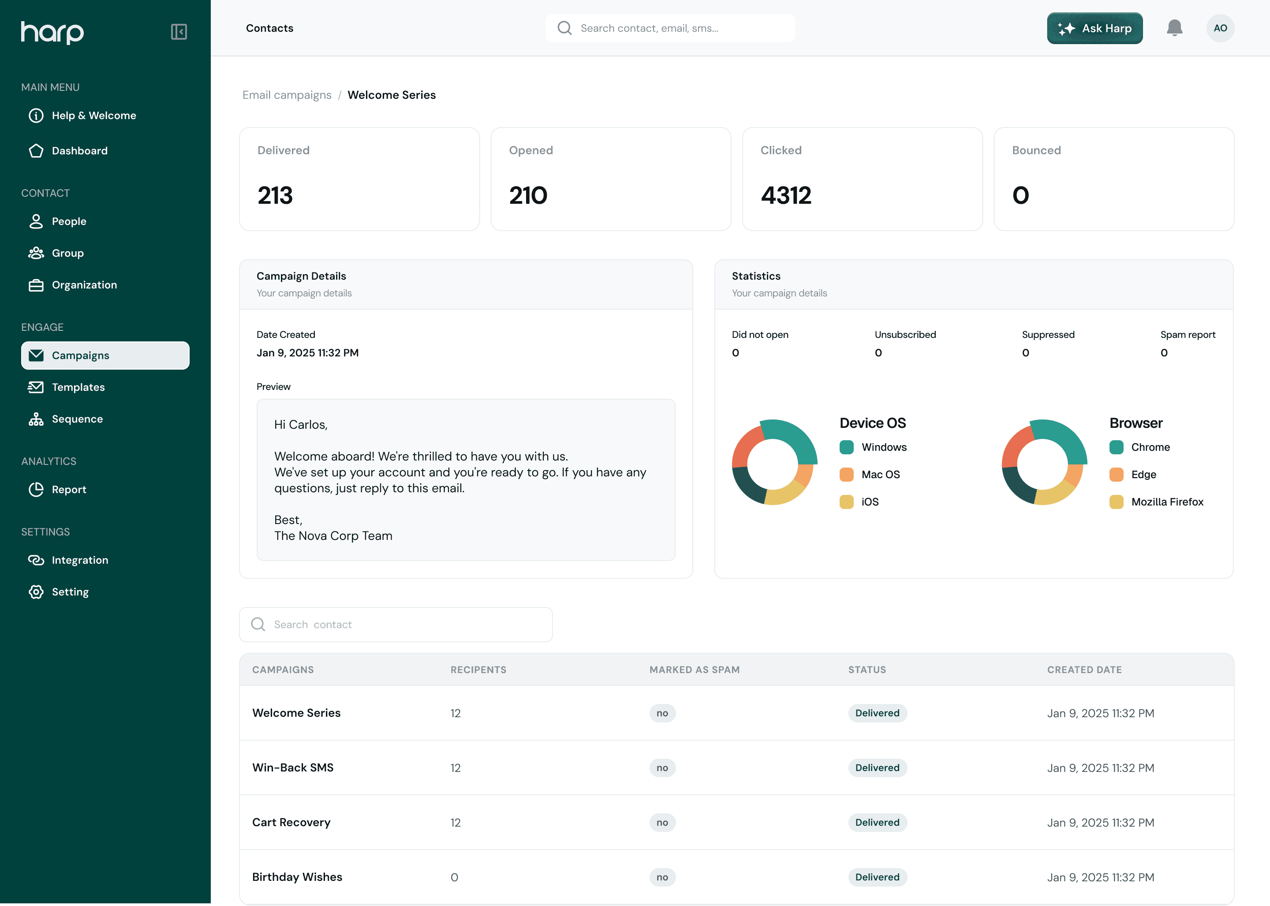Click the Sequence hierarchy icon
The height and width of the screenshot is (906, 1270).
pyautogui.click(x=36, y=419)
